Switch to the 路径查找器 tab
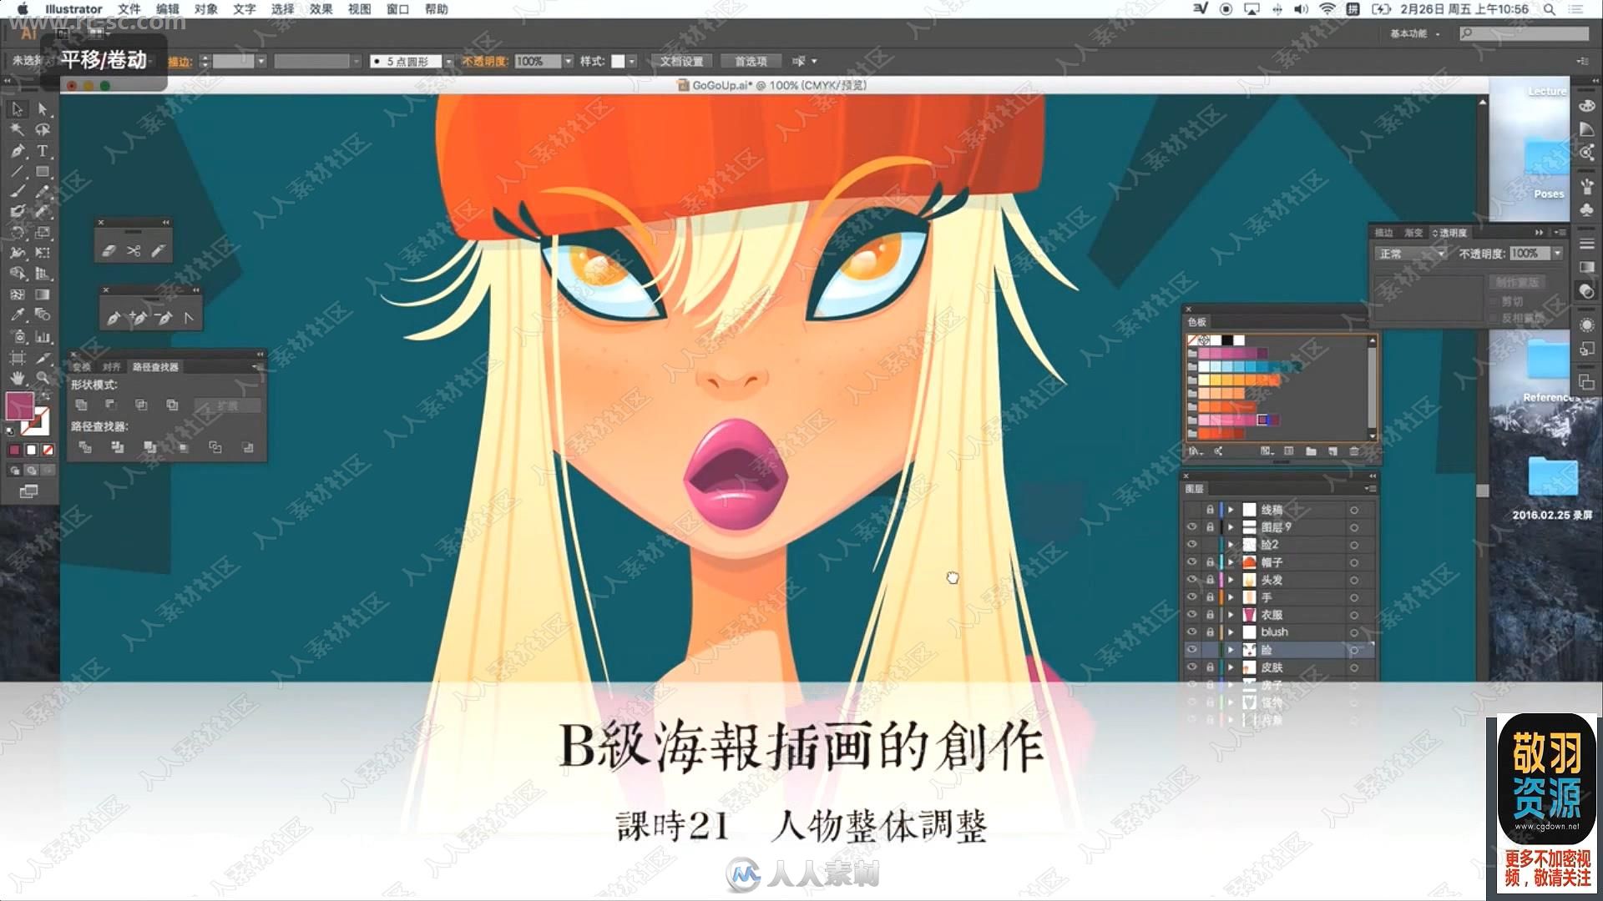The width and height of the screenshot is (1603, 901). pos(156,367)
